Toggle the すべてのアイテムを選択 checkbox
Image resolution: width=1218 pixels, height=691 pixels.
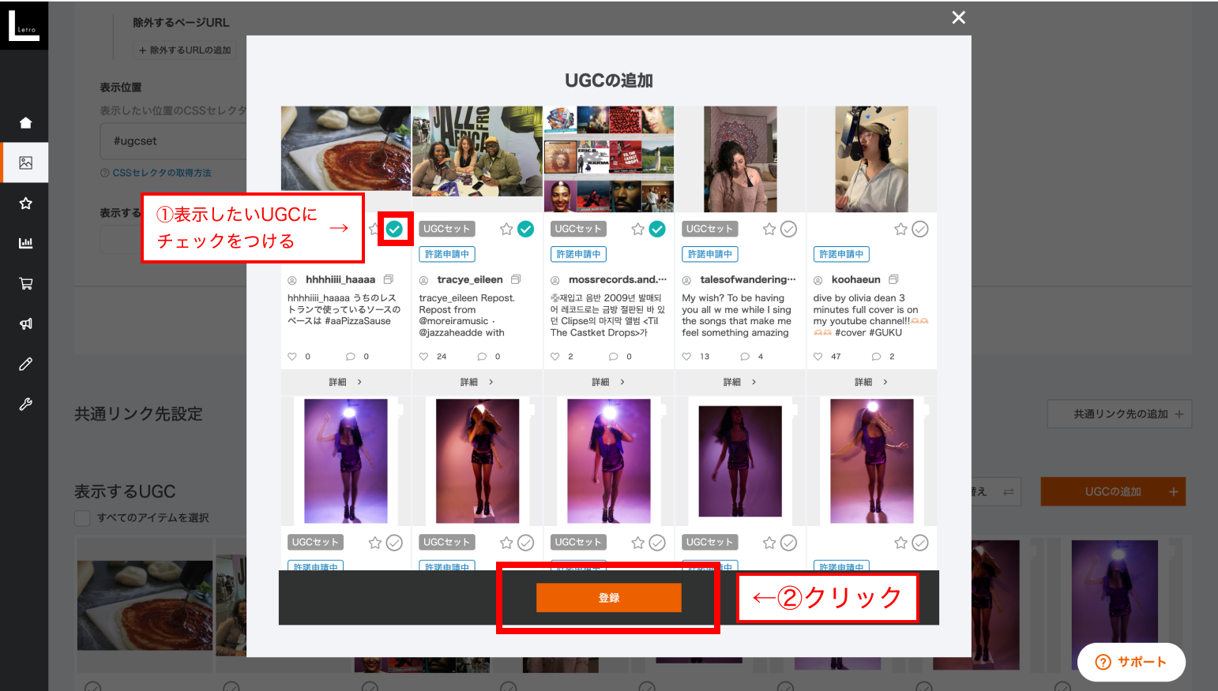tap(82, 518)
